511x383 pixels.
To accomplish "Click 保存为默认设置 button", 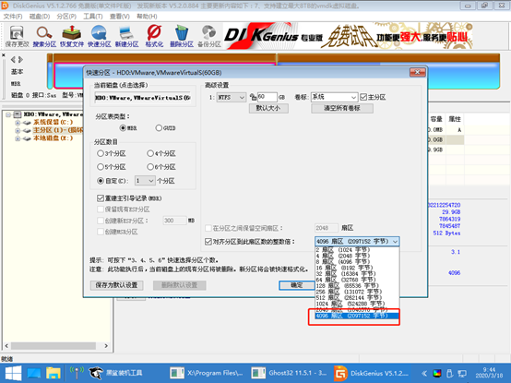I will point(116,285).
